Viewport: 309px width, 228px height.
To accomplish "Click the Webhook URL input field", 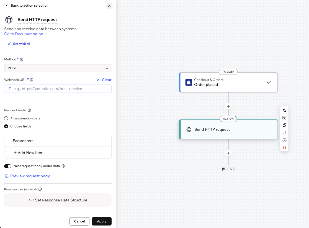I will [58, 89].
